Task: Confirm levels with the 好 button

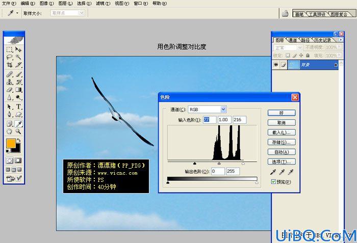Action: pyautogui.click(x=282, y=113)
